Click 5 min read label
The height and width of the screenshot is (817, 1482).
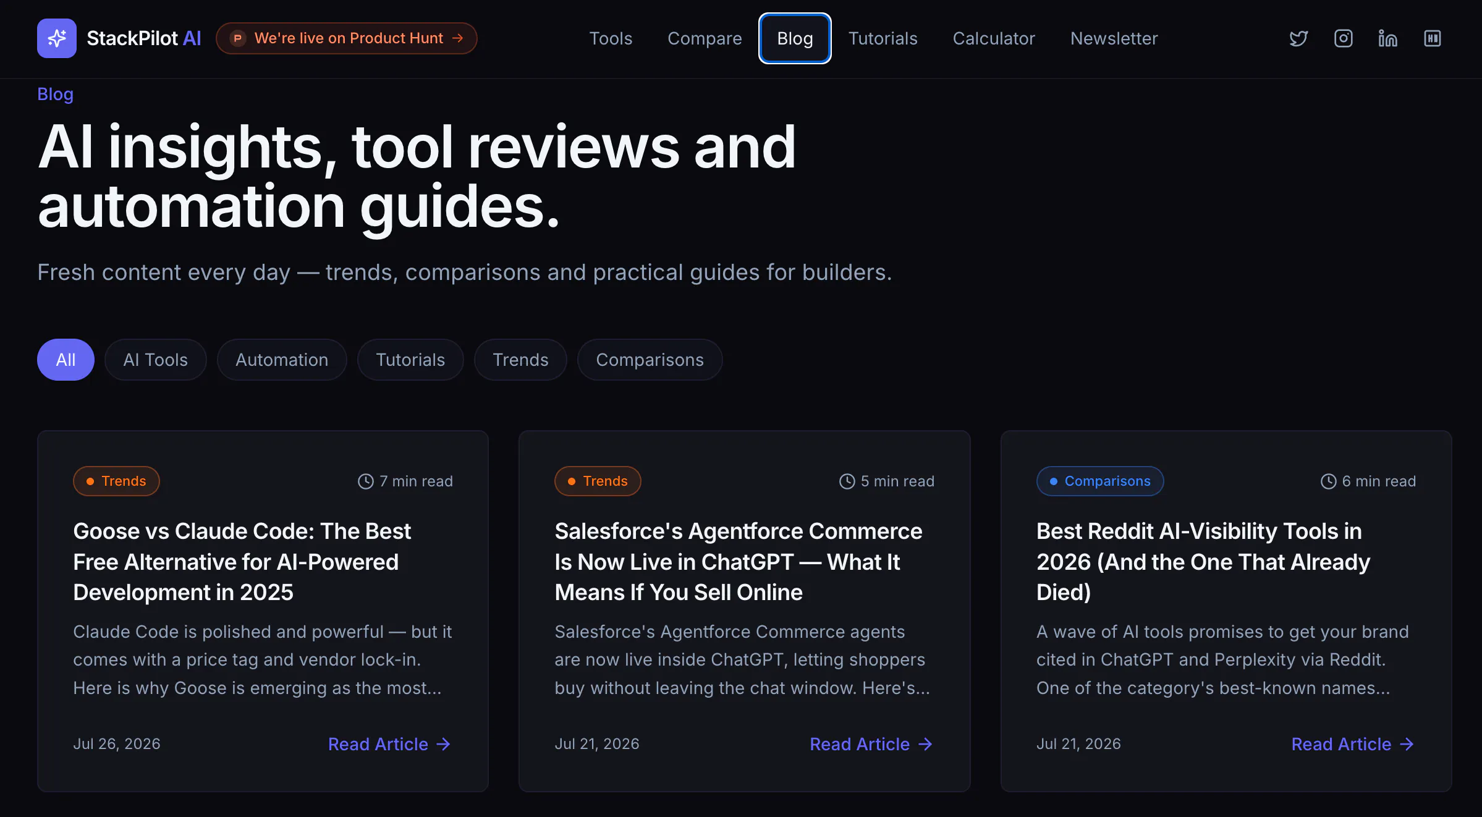[897, 481]
